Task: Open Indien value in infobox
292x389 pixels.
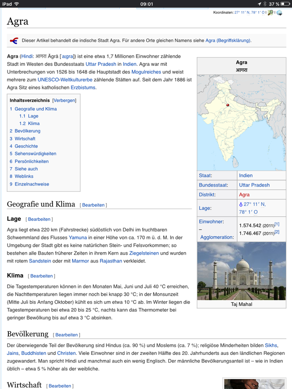Action: [x=246, y=176]
